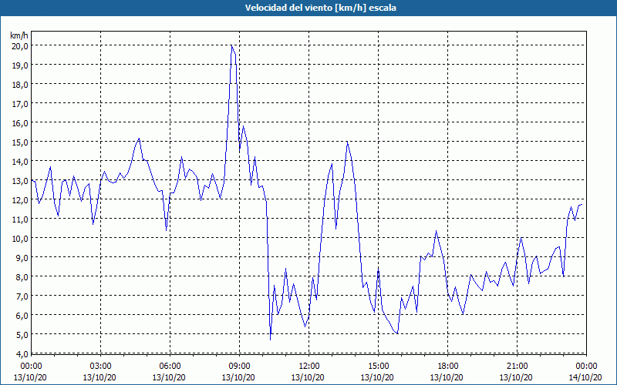Image resolution: width=617 pixels, height=385 pixels.
Task: Click the 20 km/h peak of the wind curve
Action: coord(232,45)
